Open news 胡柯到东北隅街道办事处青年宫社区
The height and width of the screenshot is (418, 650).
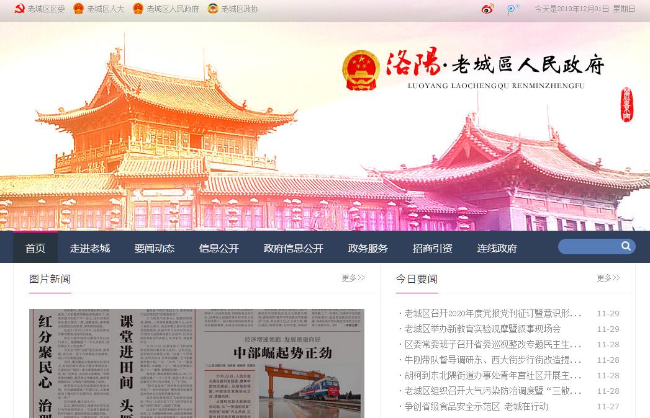point(492,375)
